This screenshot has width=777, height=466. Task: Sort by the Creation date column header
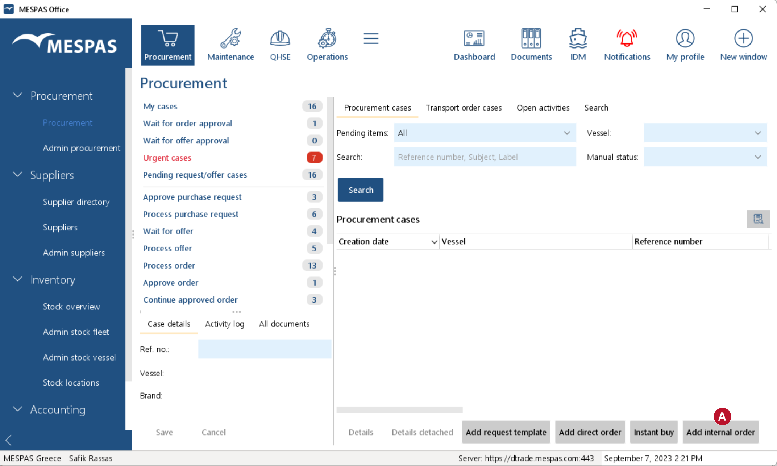[388, 241]
